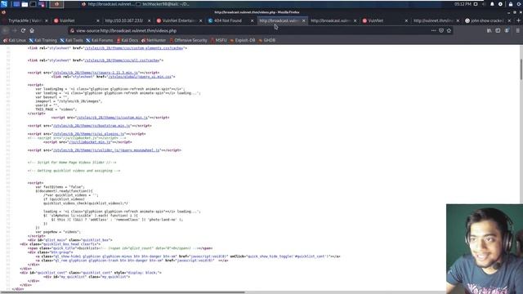The width and height of the screenshot is (523, 294).
Task: Open a new browser tab
Action: click(x=518, y=20)
